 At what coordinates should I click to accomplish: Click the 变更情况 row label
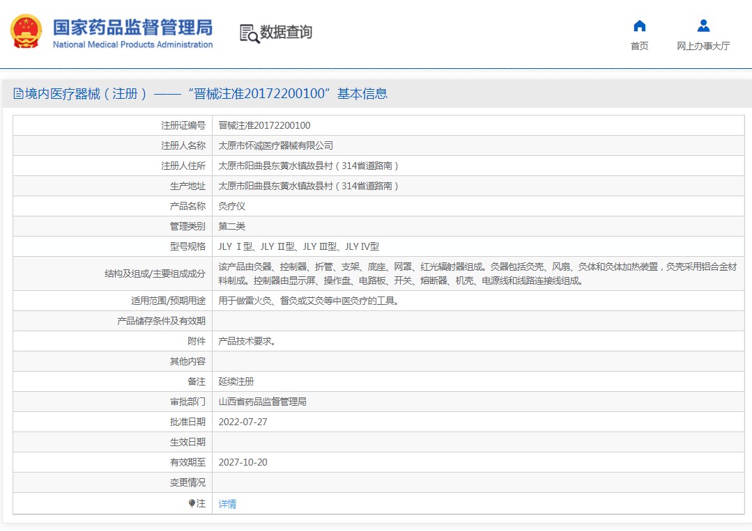[x=187, y=482]
